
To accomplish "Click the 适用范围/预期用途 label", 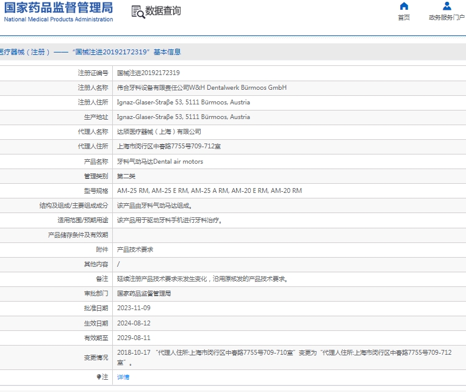I will tap(83, 220).
